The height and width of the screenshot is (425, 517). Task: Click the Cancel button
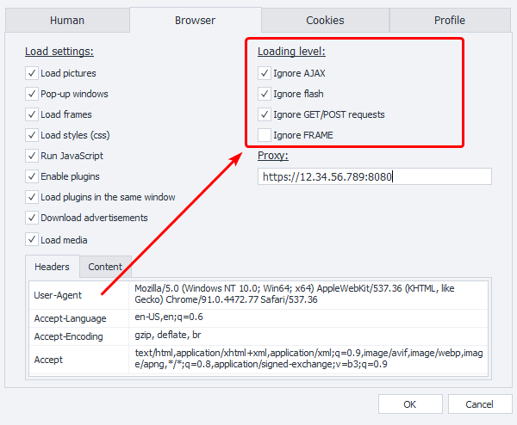pos(479,404)
